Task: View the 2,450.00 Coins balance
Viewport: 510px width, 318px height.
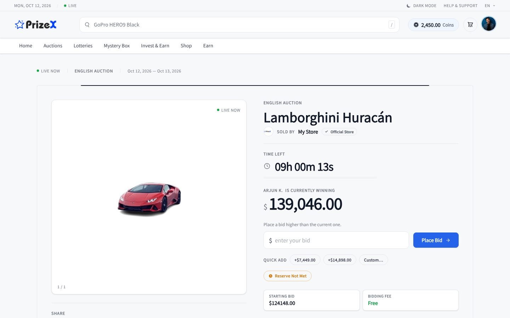Action: [433, 25]
